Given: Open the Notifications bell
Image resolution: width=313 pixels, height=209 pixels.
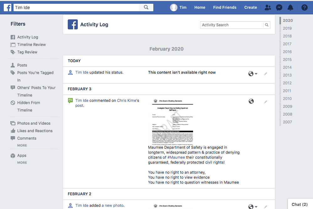Looking at the screenshot, I should click(x=290, y=7).
